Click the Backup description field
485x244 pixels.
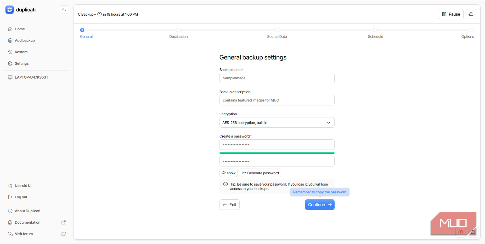tap(277, 100)
